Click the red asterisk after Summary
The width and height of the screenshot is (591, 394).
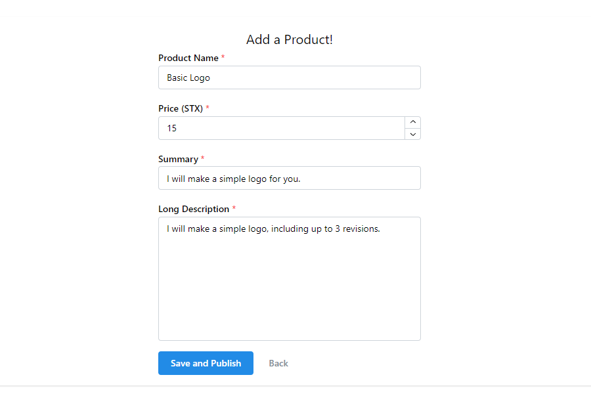[x=202, y=159]
